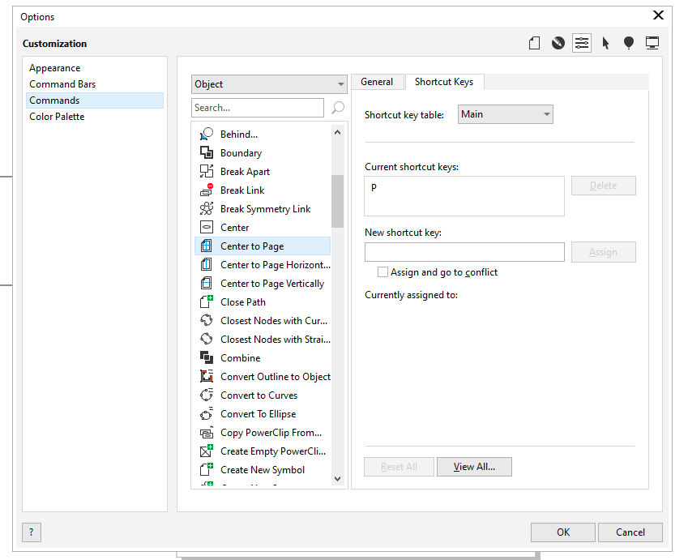
Task: Open the Global options bulb icon
Action: 629,43
